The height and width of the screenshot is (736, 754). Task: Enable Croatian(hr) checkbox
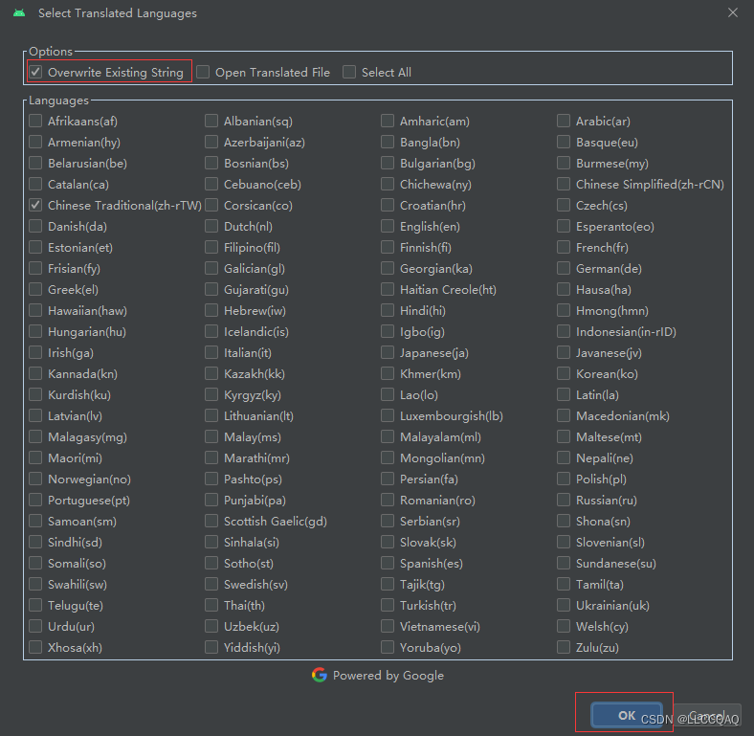pos(388,206)
